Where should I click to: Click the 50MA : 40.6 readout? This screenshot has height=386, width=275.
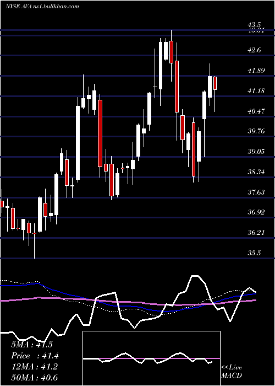click(34, 378)
